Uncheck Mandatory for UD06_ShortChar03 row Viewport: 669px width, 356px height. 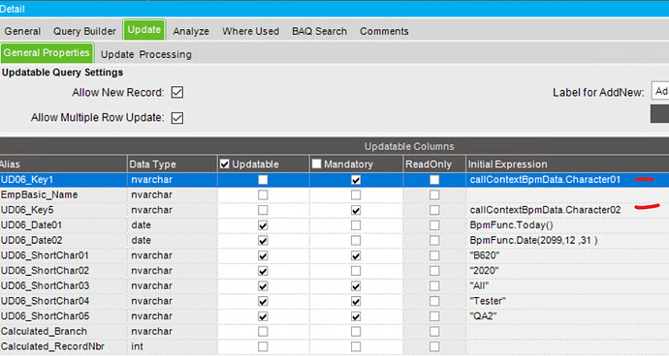356,285
